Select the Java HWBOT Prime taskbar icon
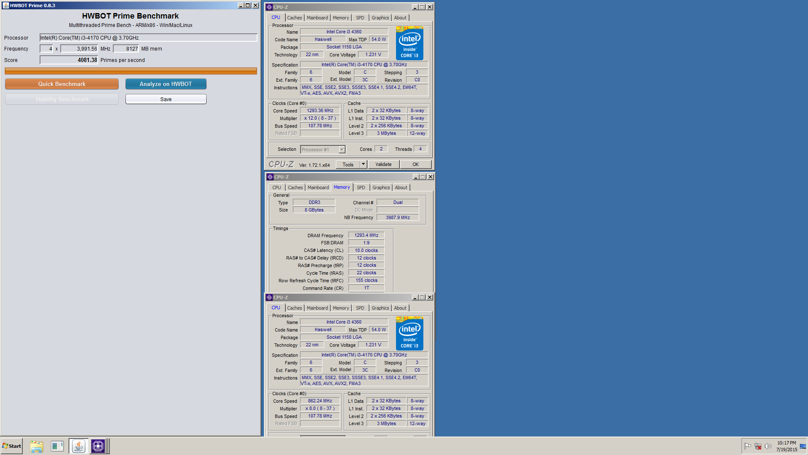This screenshot has width=808, height=455. click(78, 446)
